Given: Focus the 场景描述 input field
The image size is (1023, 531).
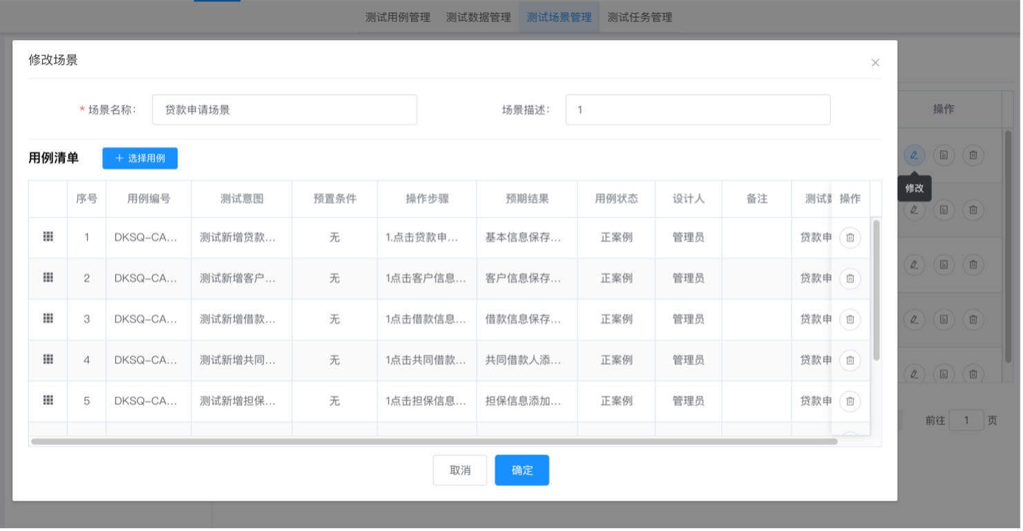Looking at the screenshot, I should [697, 110].
